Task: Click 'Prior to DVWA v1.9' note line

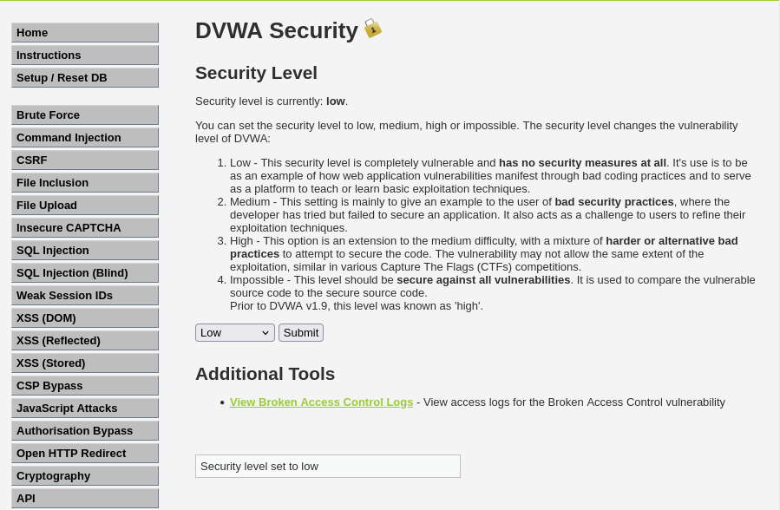Action: coord(357,305)
